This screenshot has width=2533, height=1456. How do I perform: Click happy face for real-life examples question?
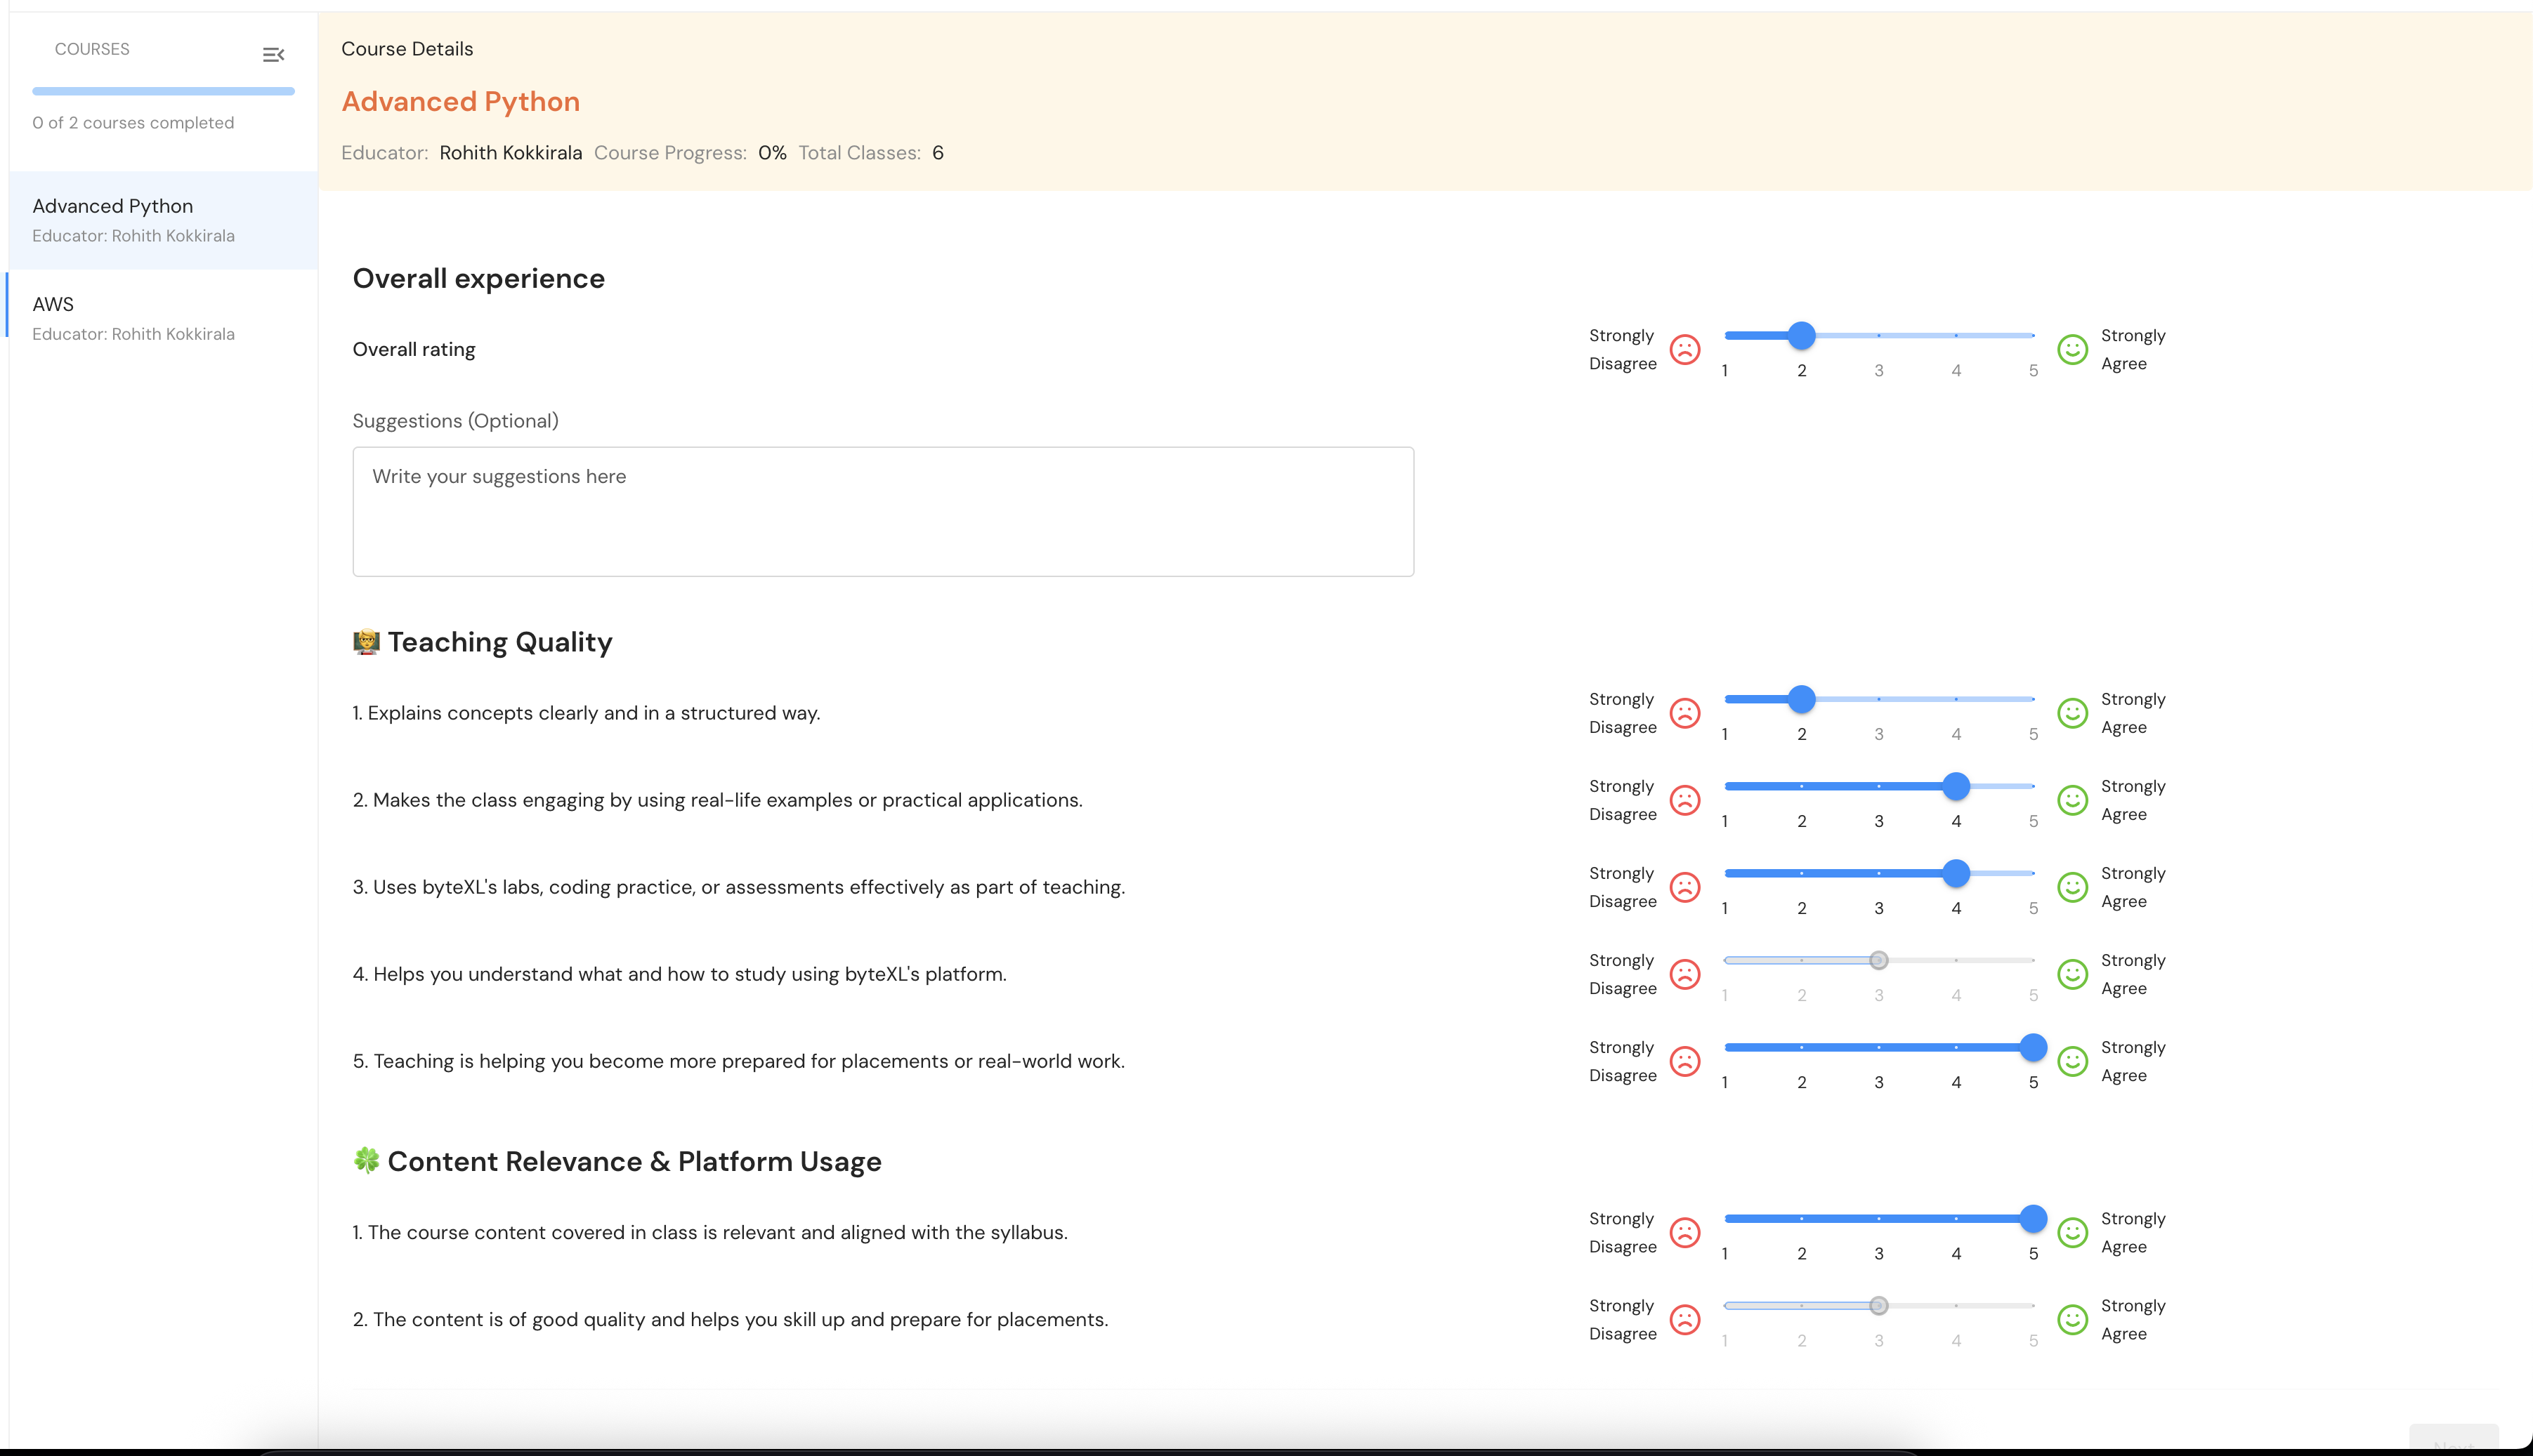coord(2071,800)
